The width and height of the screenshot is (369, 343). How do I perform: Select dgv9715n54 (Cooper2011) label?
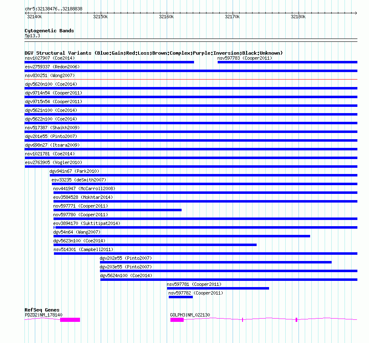click(x=53, y=101)
